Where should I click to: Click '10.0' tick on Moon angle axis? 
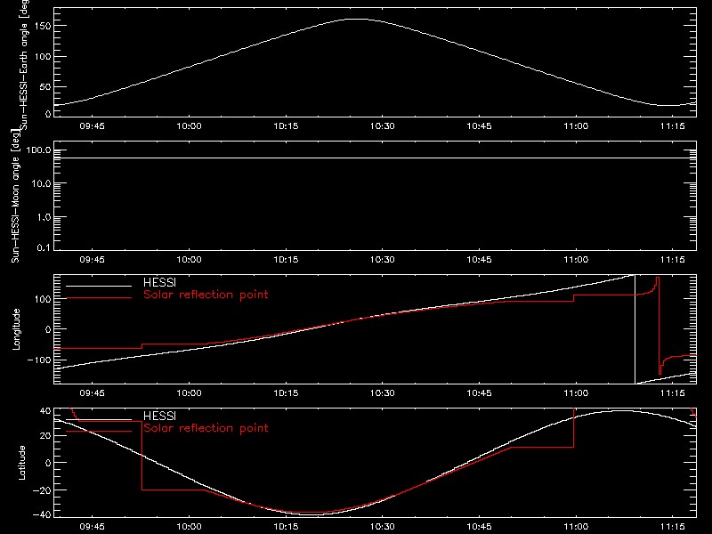click(41, 183)
